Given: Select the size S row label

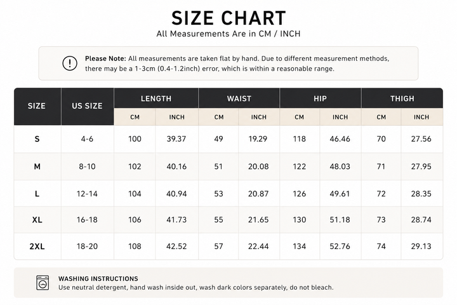Looking at the screenshot, I should (37, 139).
